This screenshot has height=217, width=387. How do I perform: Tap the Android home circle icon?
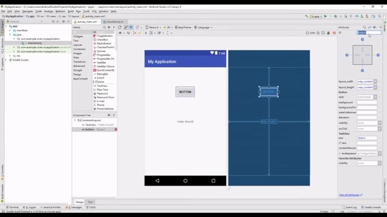[x=186, y=181]
